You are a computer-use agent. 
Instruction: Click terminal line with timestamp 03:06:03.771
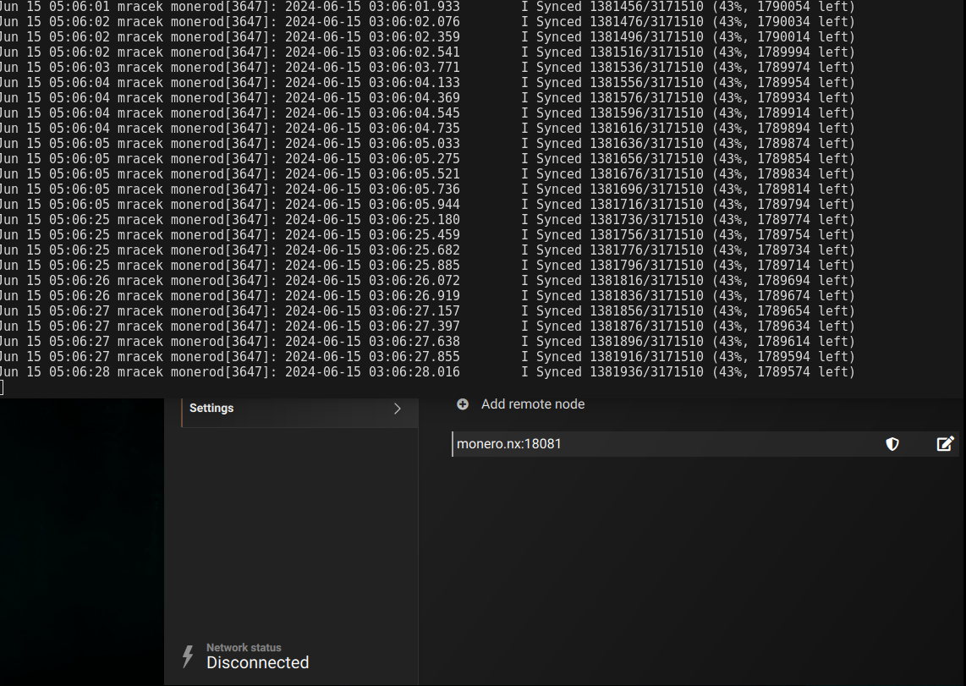point(427,67)
